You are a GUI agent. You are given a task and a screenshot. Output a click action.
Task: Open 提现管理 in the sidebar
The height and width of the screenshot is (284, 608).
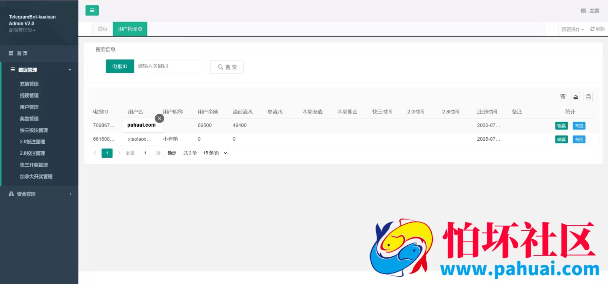tap(29, 96)
